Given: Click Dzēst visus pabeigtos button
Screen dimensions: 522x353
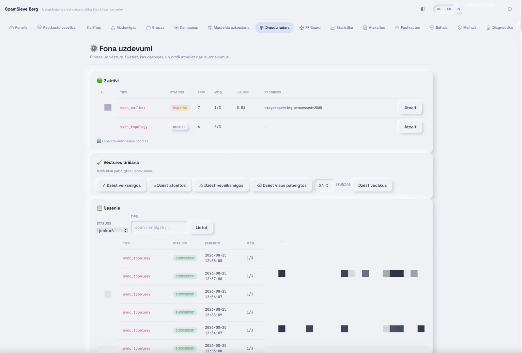Looking at the screenshot, I should click(x=282, y=185).
